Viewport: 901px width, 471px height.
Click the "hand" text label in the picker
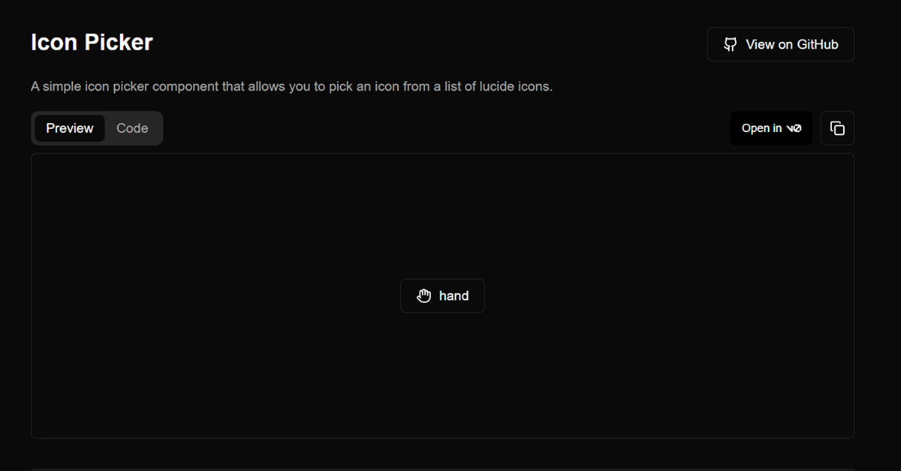tap(454, 295)
